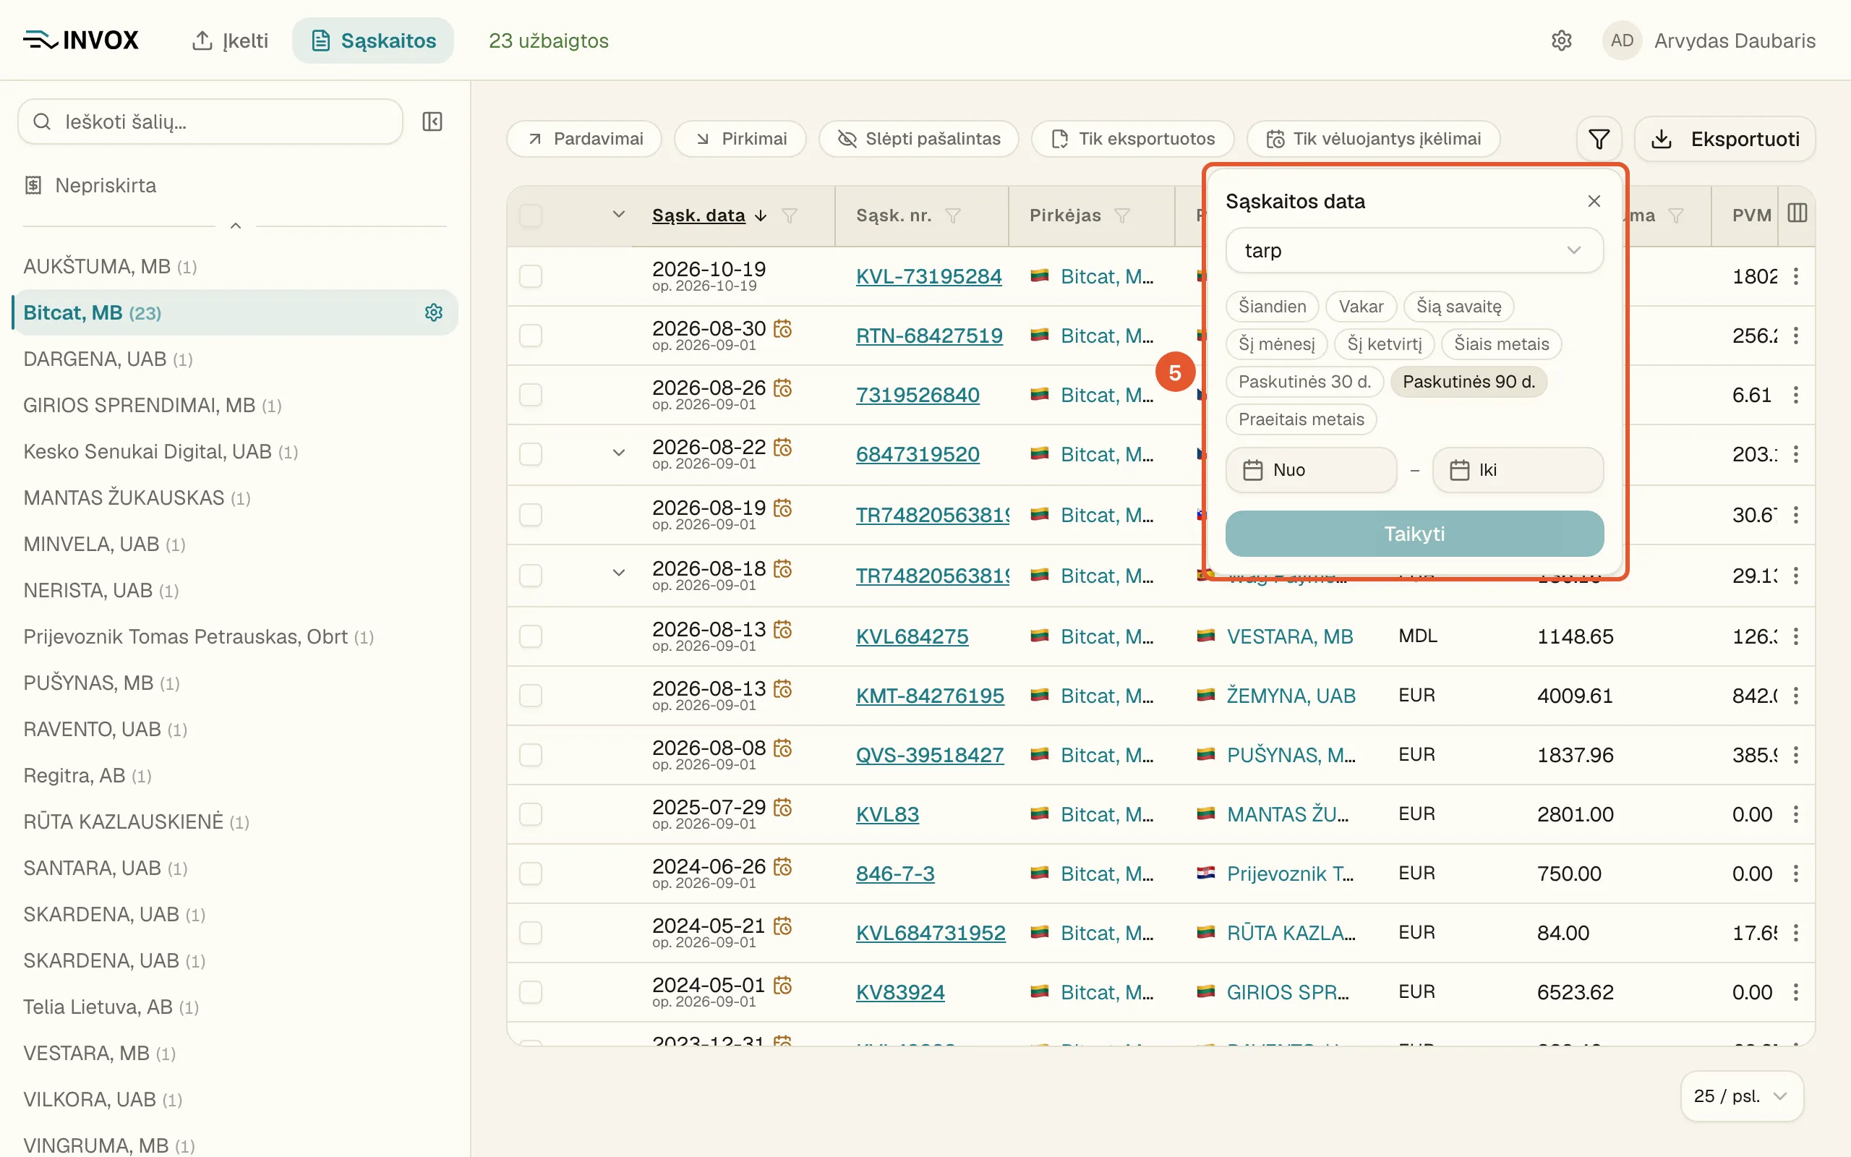Image resolution: width=1851 pixels, height=1157 pixels.
Task: Open row menu for KMT-84276195
Action: pyautogui.click(x=1796, y=696)
